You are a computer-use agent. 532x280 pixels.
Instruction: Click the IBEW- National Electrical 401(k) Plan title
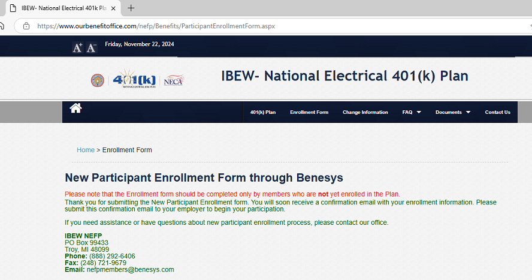[344, 76]
